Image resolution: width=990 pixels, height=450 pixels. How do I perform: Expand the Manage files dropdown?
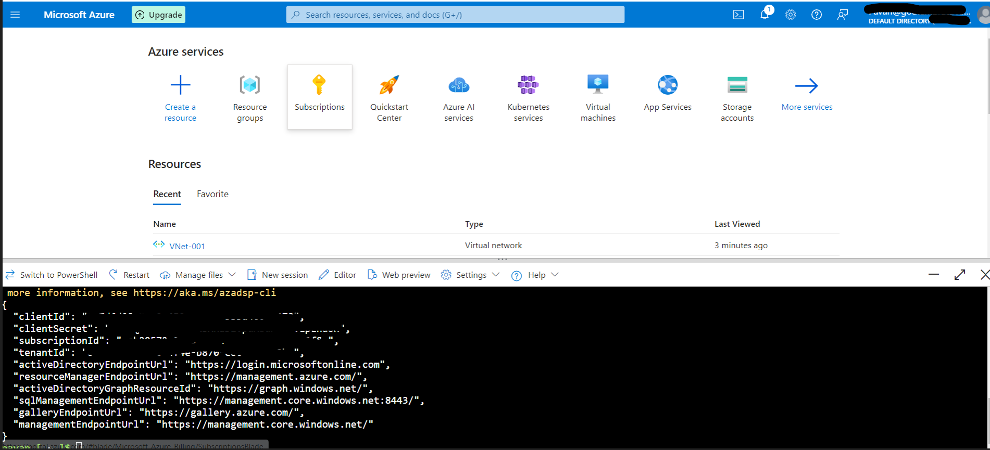(x=198, y=275)
